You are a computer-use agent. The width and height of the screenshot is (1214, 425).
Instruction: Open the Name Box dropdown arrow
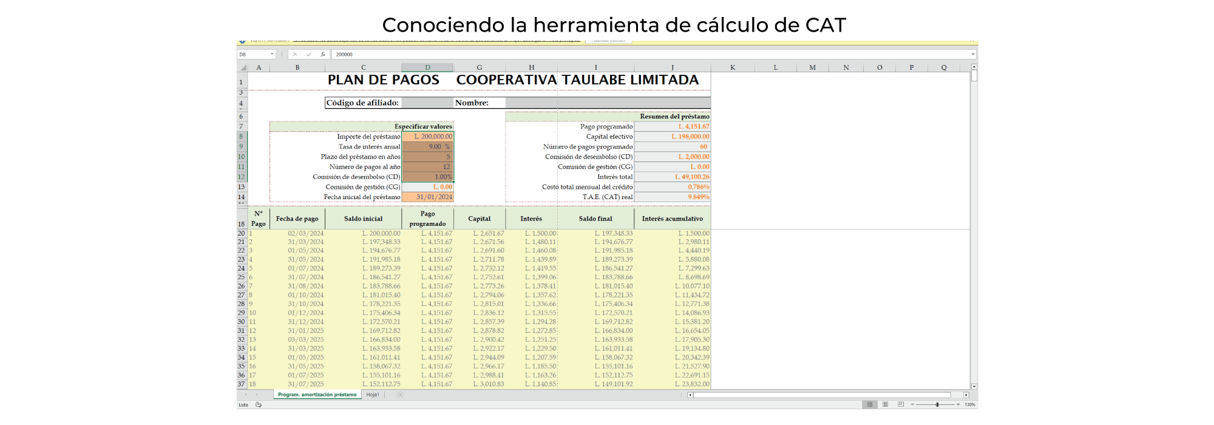coord(272,54)
